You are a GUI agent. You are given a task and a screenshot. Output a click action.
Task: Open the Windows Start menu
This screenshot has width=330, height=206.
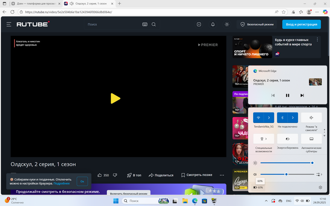point(116,201)
